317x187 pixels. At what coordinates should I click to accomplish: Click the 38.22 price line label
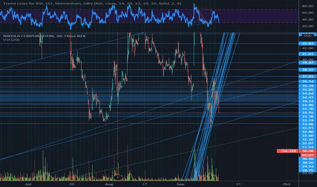307,70
